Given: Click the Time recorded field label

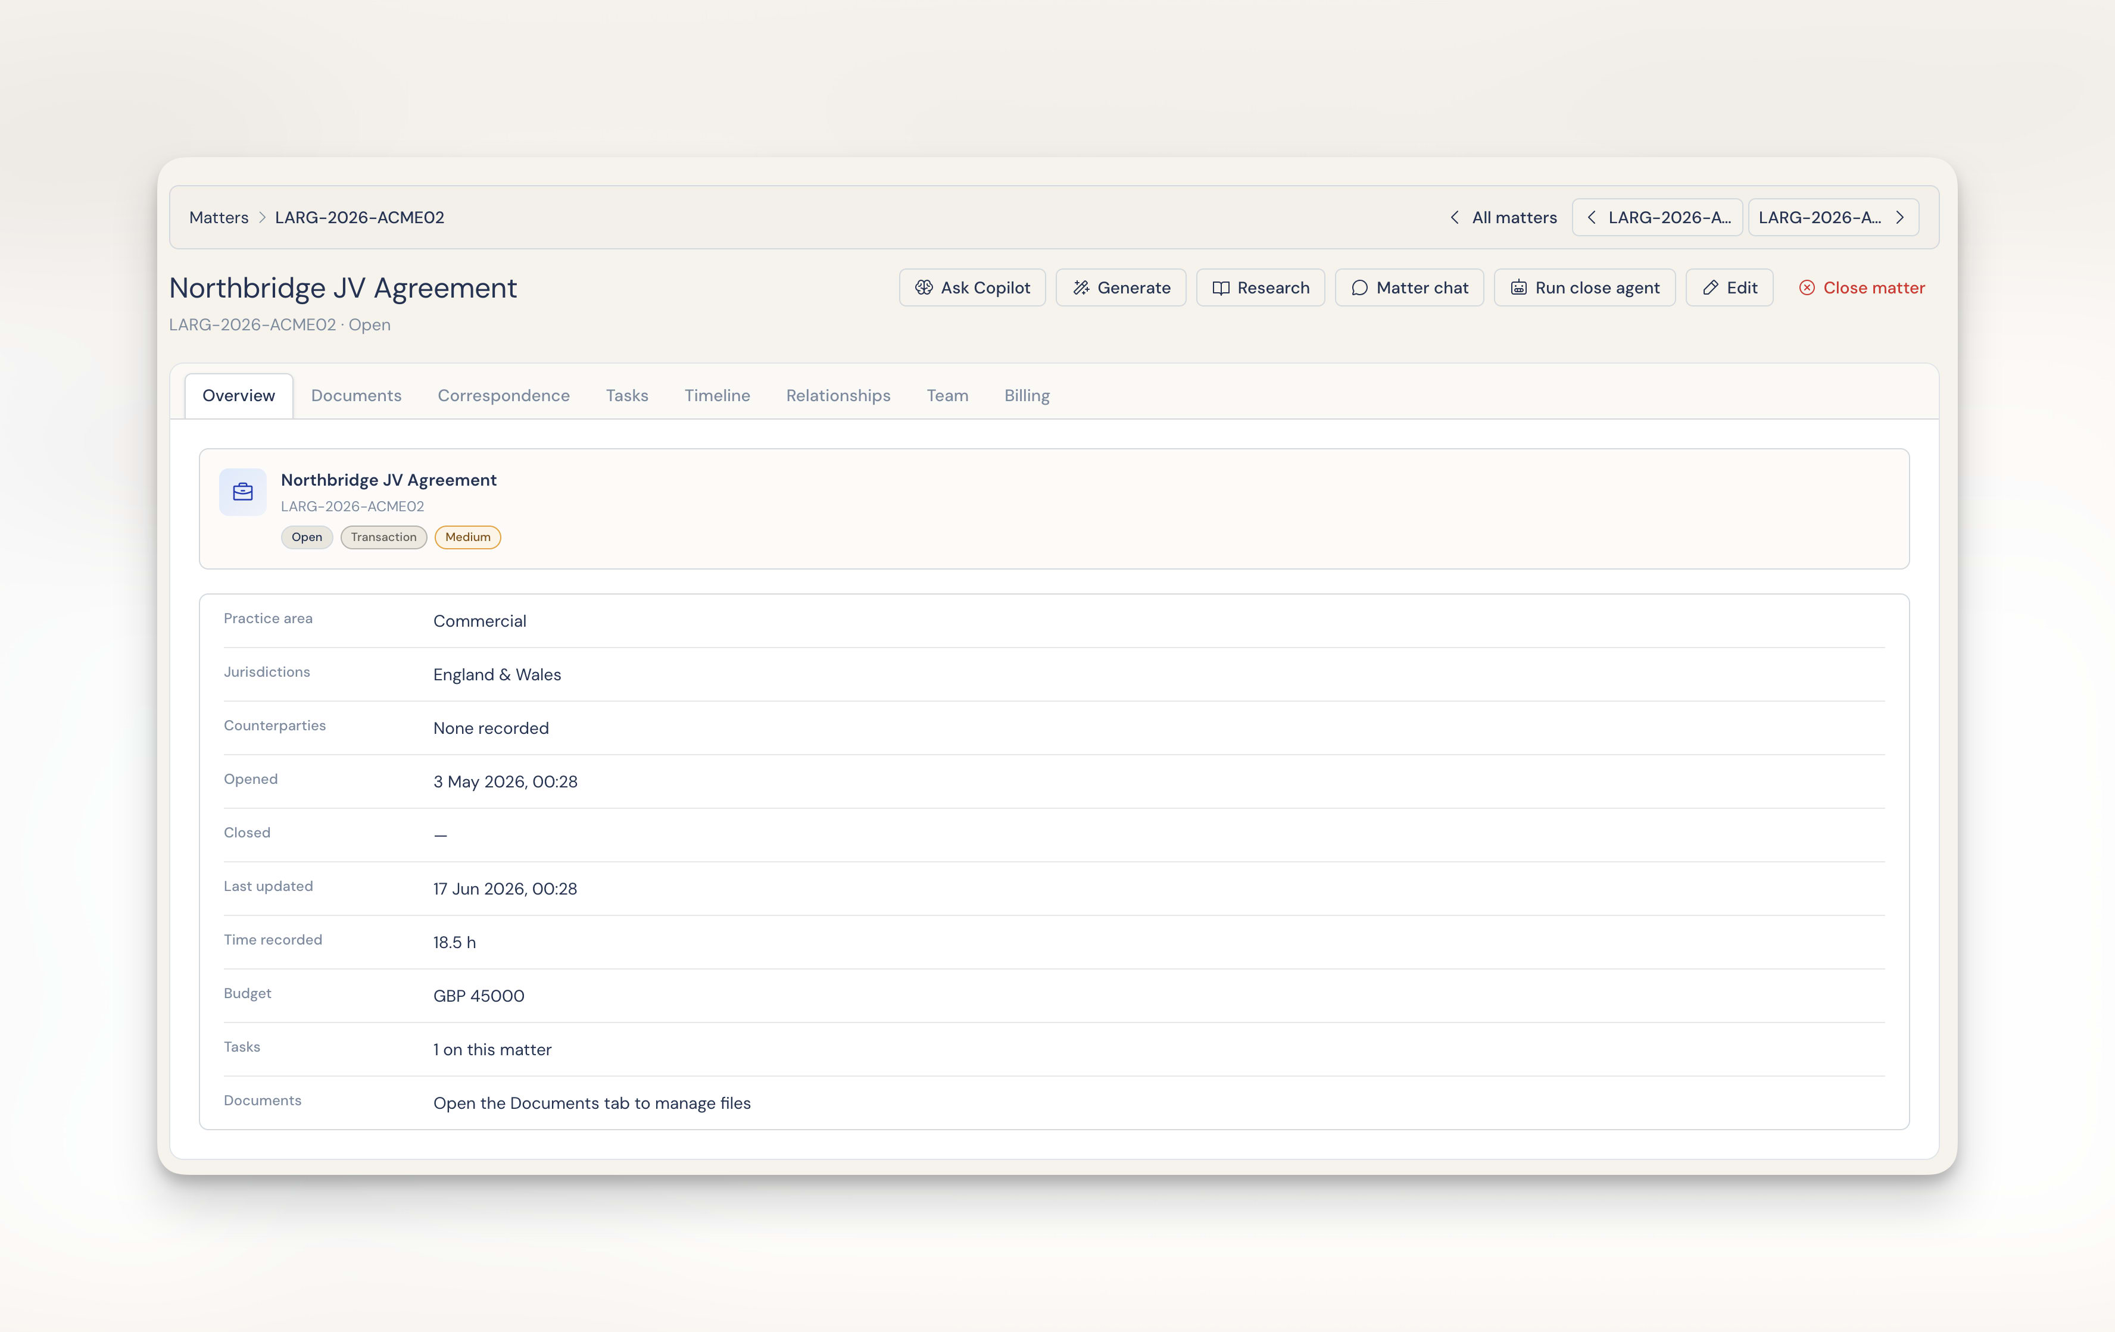Looking at the screenshot, I should [x=273, y=940].
